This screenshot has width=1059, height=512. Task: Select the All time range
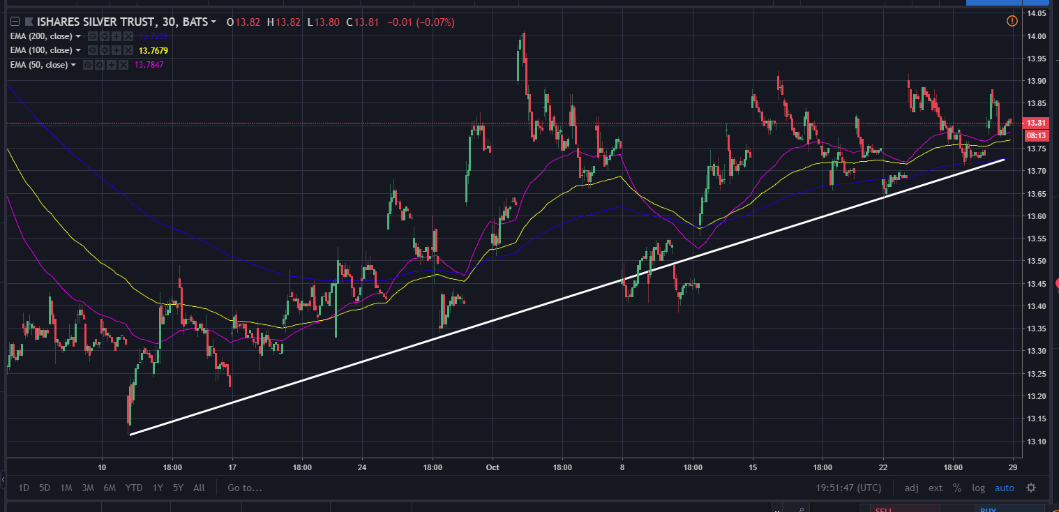pos(199,488)
